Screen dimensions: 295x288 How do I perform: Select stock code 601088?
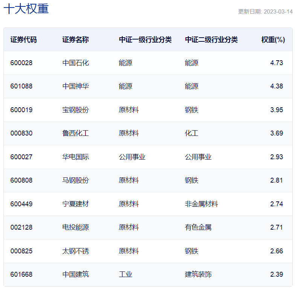coord(21,86)
